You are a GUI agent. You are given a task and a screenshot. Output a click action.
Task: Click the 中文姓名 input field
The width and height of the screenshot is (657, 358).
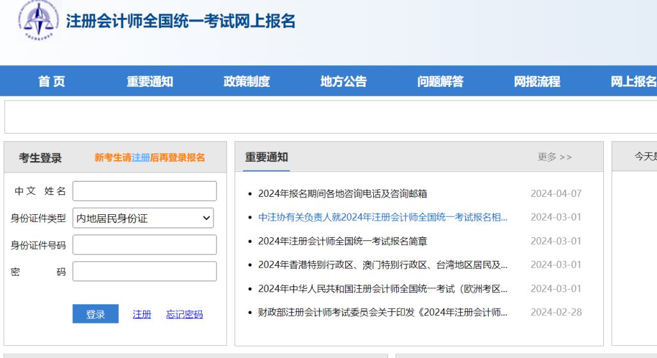[x=144, y=191]
